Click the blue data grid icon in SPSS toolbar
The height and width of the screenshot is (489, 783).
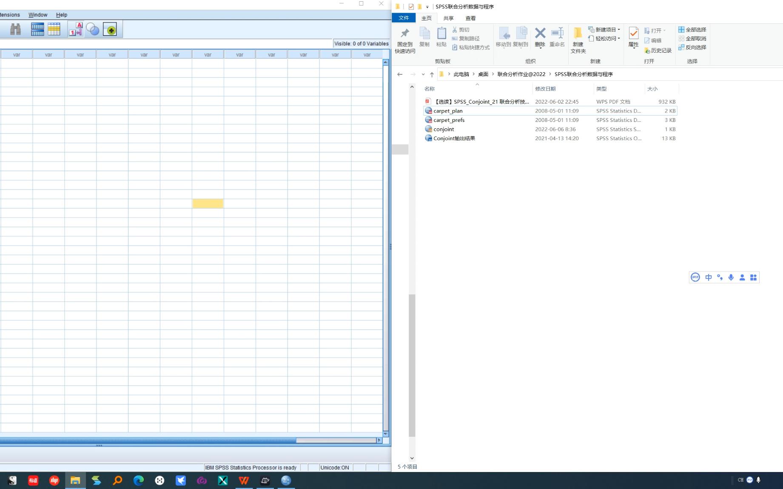37,29
